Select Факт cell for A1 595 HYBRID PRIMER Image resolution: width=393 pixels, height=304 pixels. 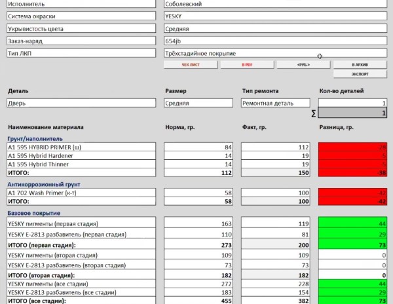point(275,147)
